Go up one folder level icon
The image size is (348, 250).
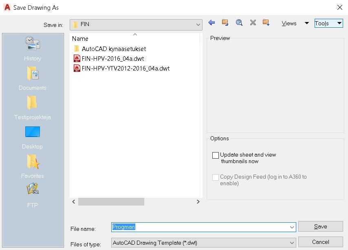(225, 22)
